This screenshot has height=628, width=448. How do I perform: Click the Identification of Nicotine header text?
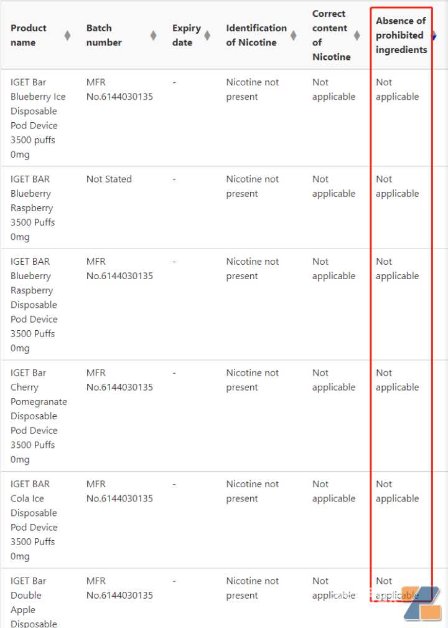tap(256, 36)
